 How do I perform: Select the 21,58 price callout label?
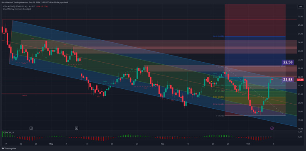(x=288, y=80)
